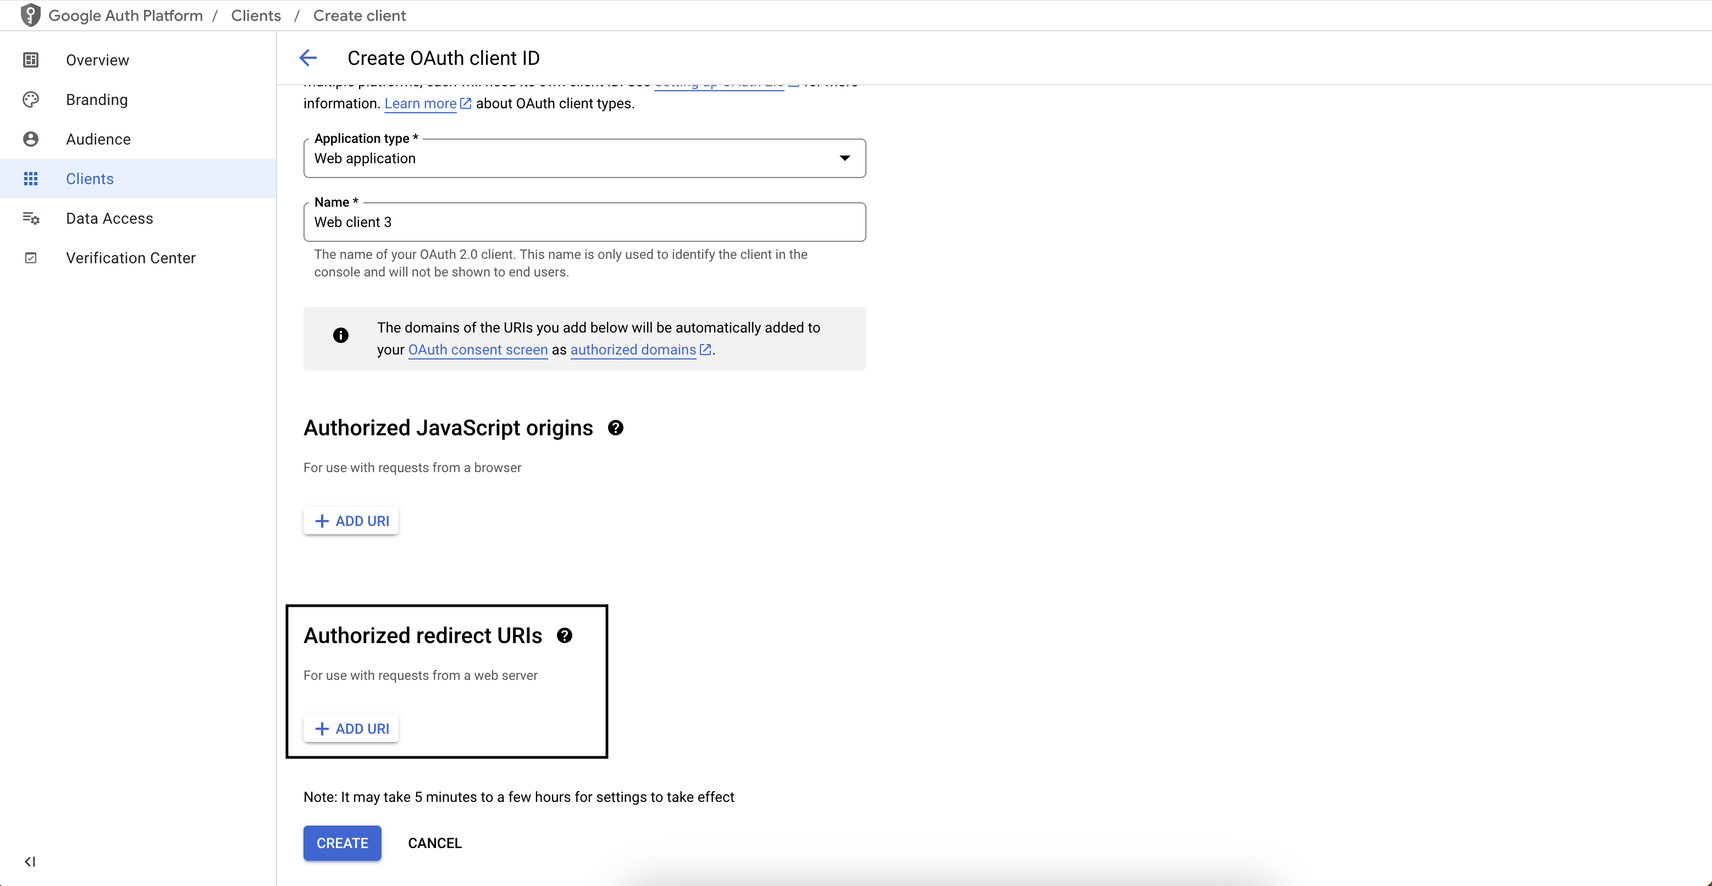Click the Google Auth Platform shield logo

[31, 15]
